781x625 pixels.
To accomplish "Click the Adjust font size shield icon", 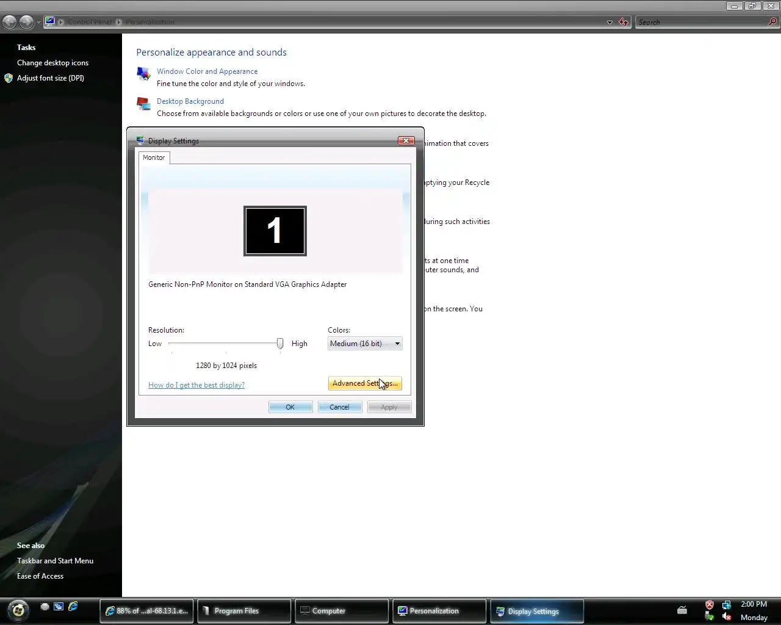I will click(9, 78).
